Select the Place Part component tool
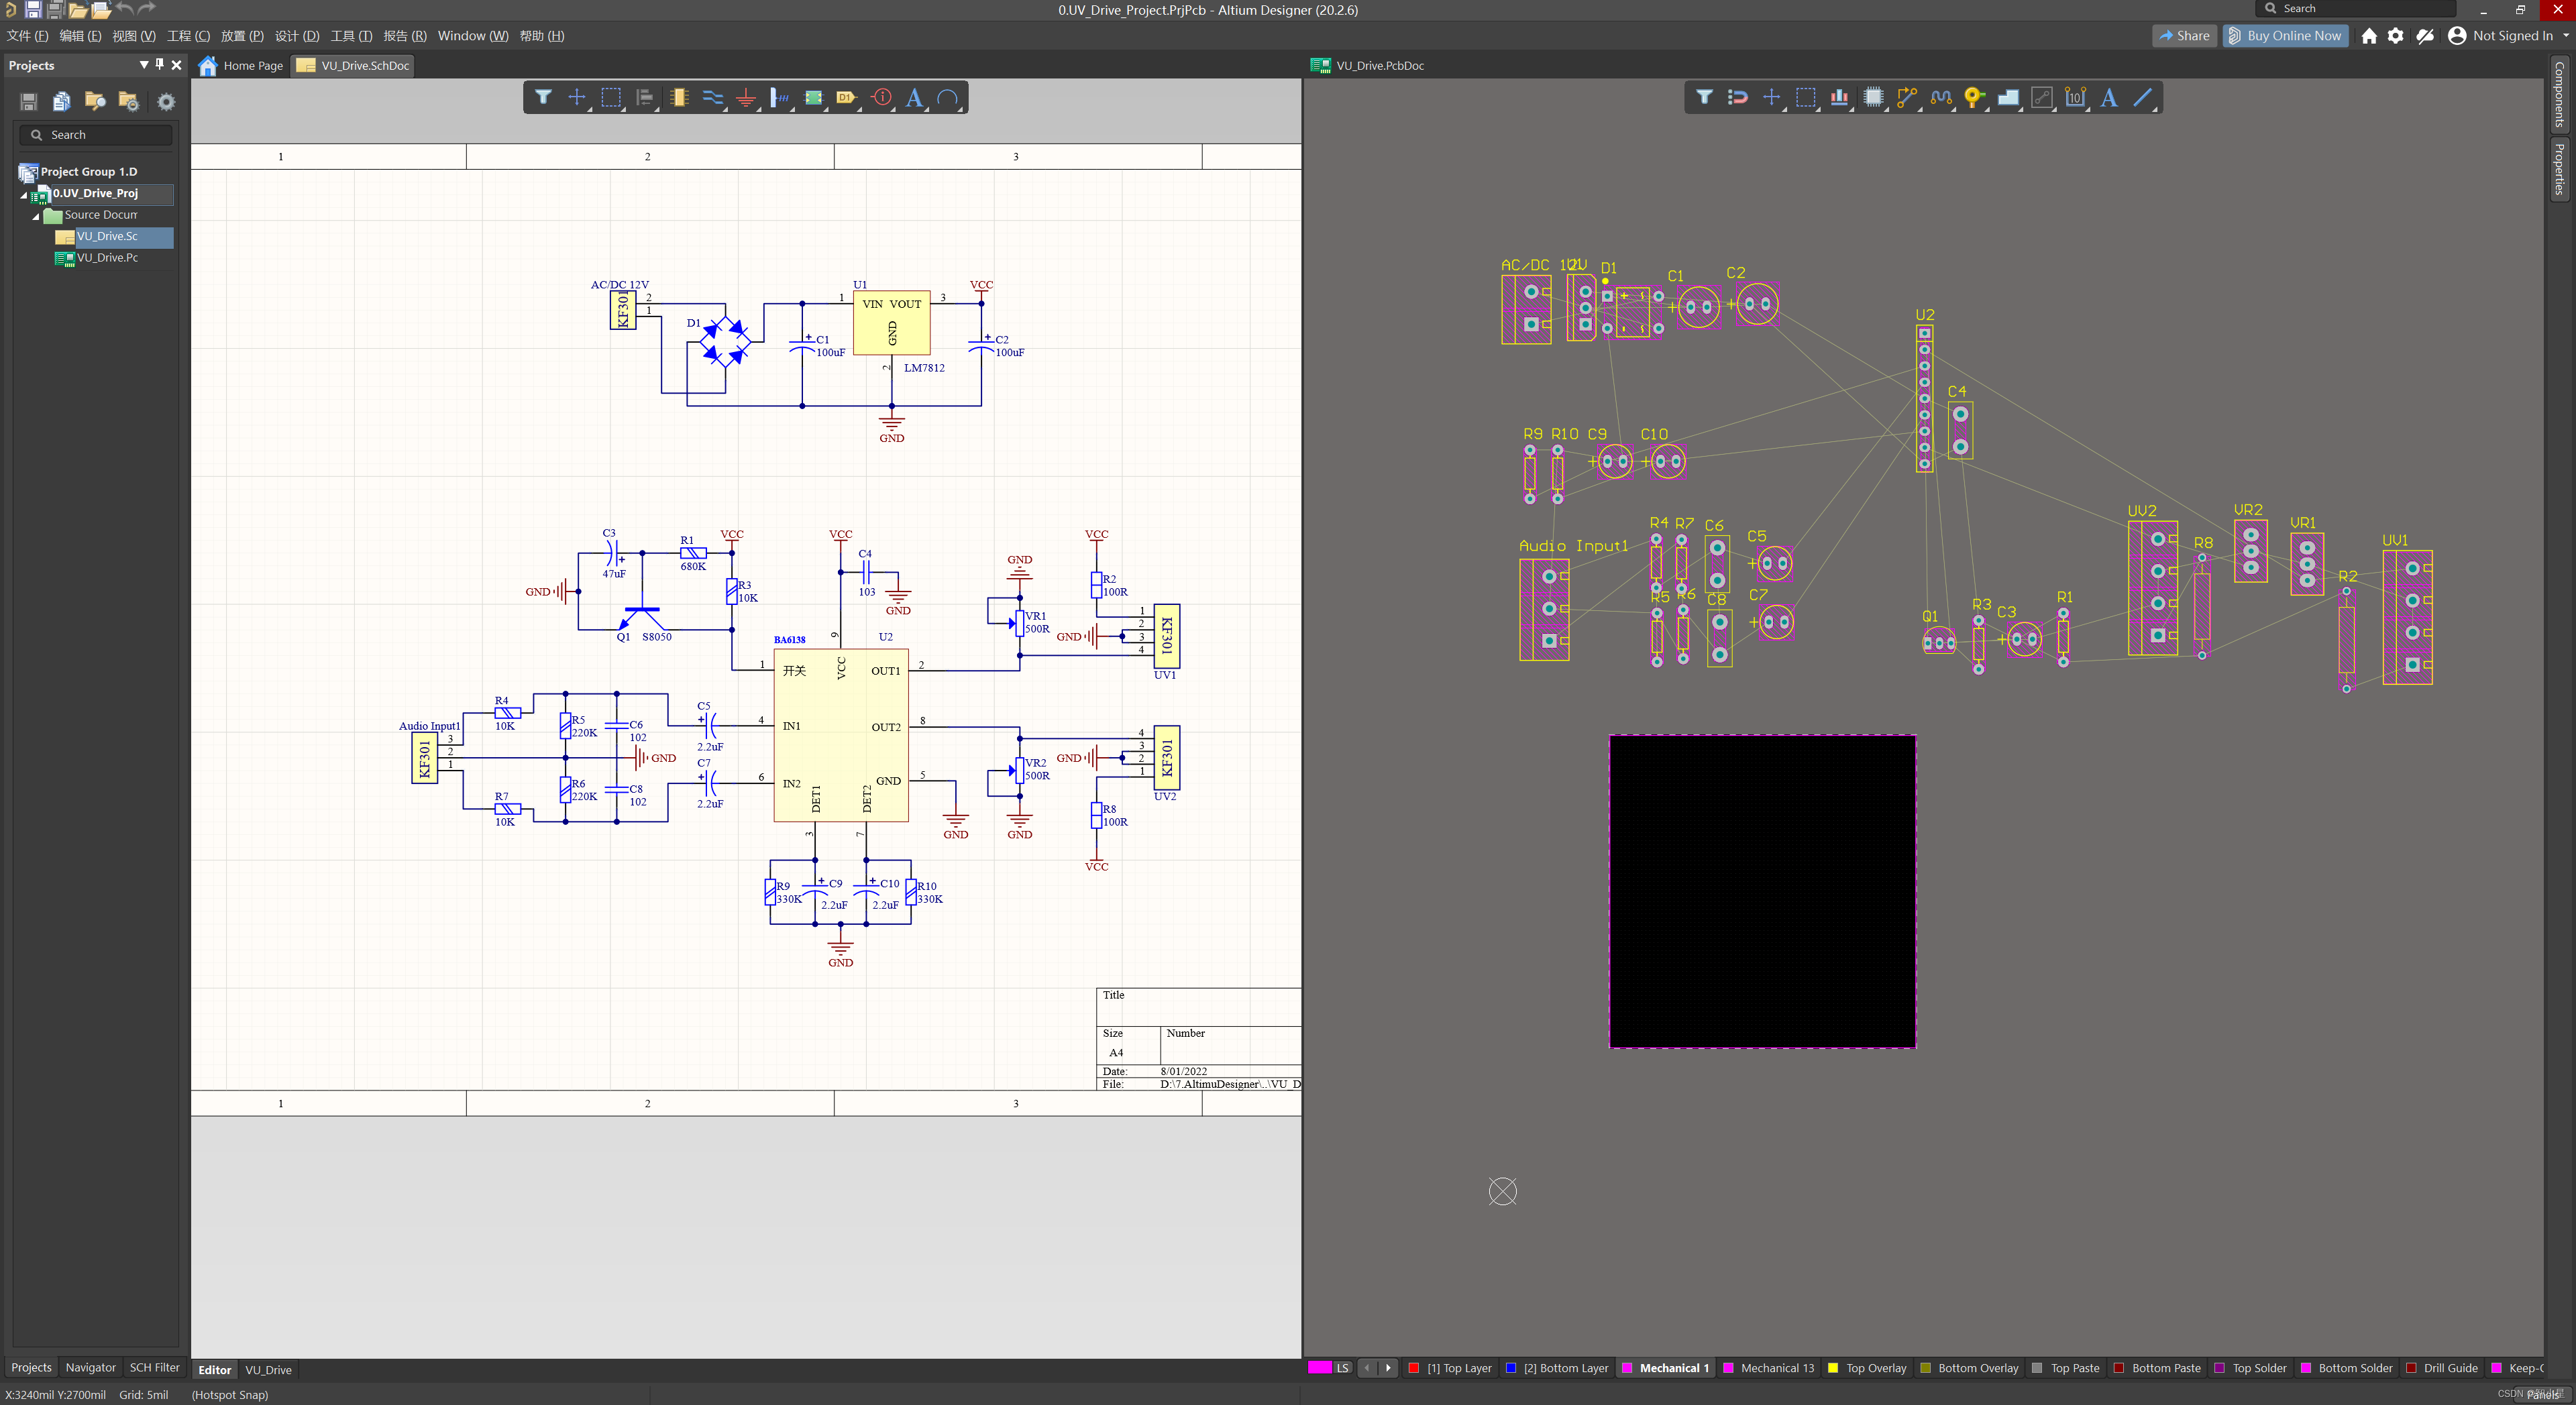Viewport: 2576px width, 1405px height. tap(679, 98)
